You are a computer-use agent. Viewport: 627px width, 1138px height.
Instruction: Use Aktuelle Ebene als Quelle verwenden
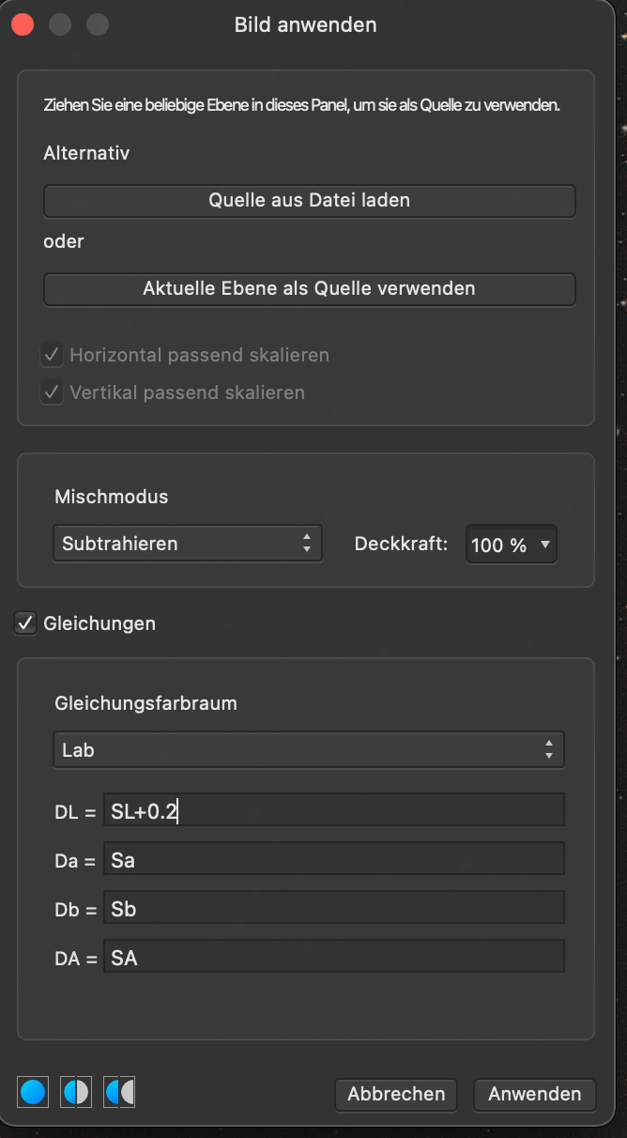tap(308, 288)
